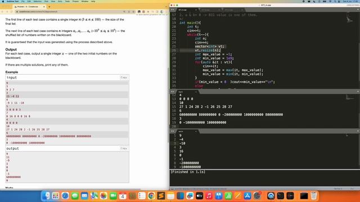Click the browser Back button
This screenshot has height=202, width=360.
2,11
